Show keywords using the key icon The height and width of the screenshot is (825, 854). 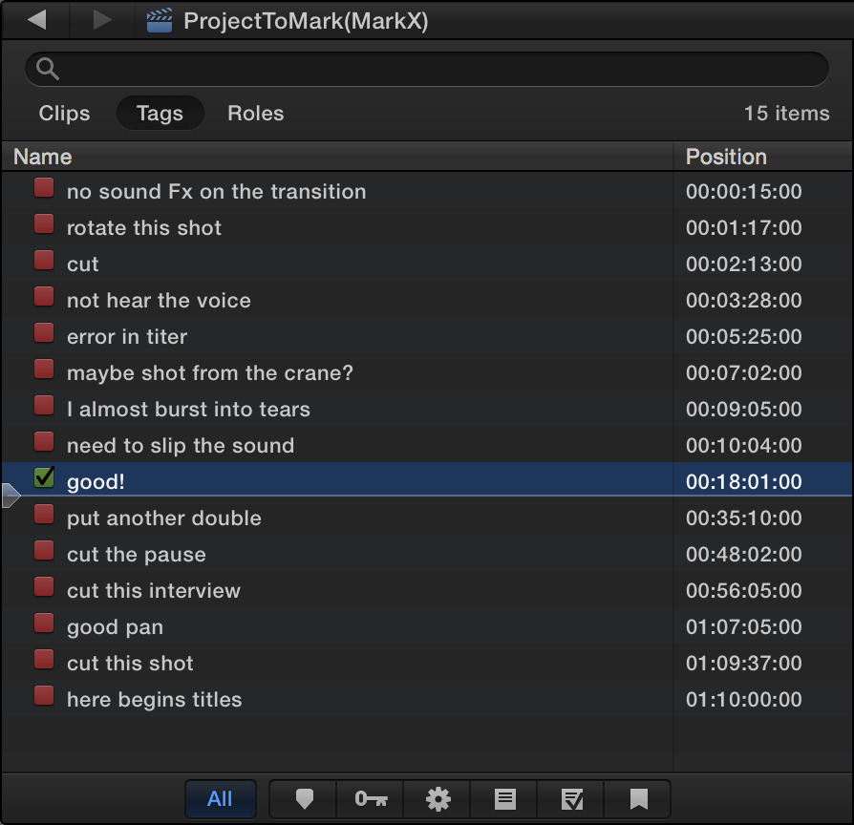371,799
